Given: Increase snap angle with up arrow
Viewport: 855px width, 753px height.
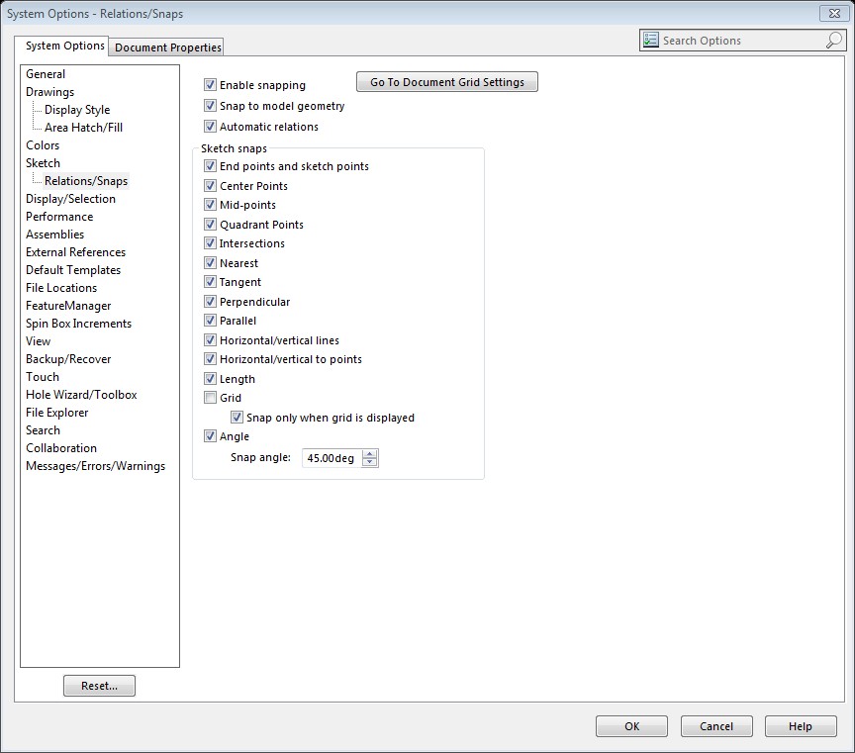Looking at the screenshot, I should point(370,453).
